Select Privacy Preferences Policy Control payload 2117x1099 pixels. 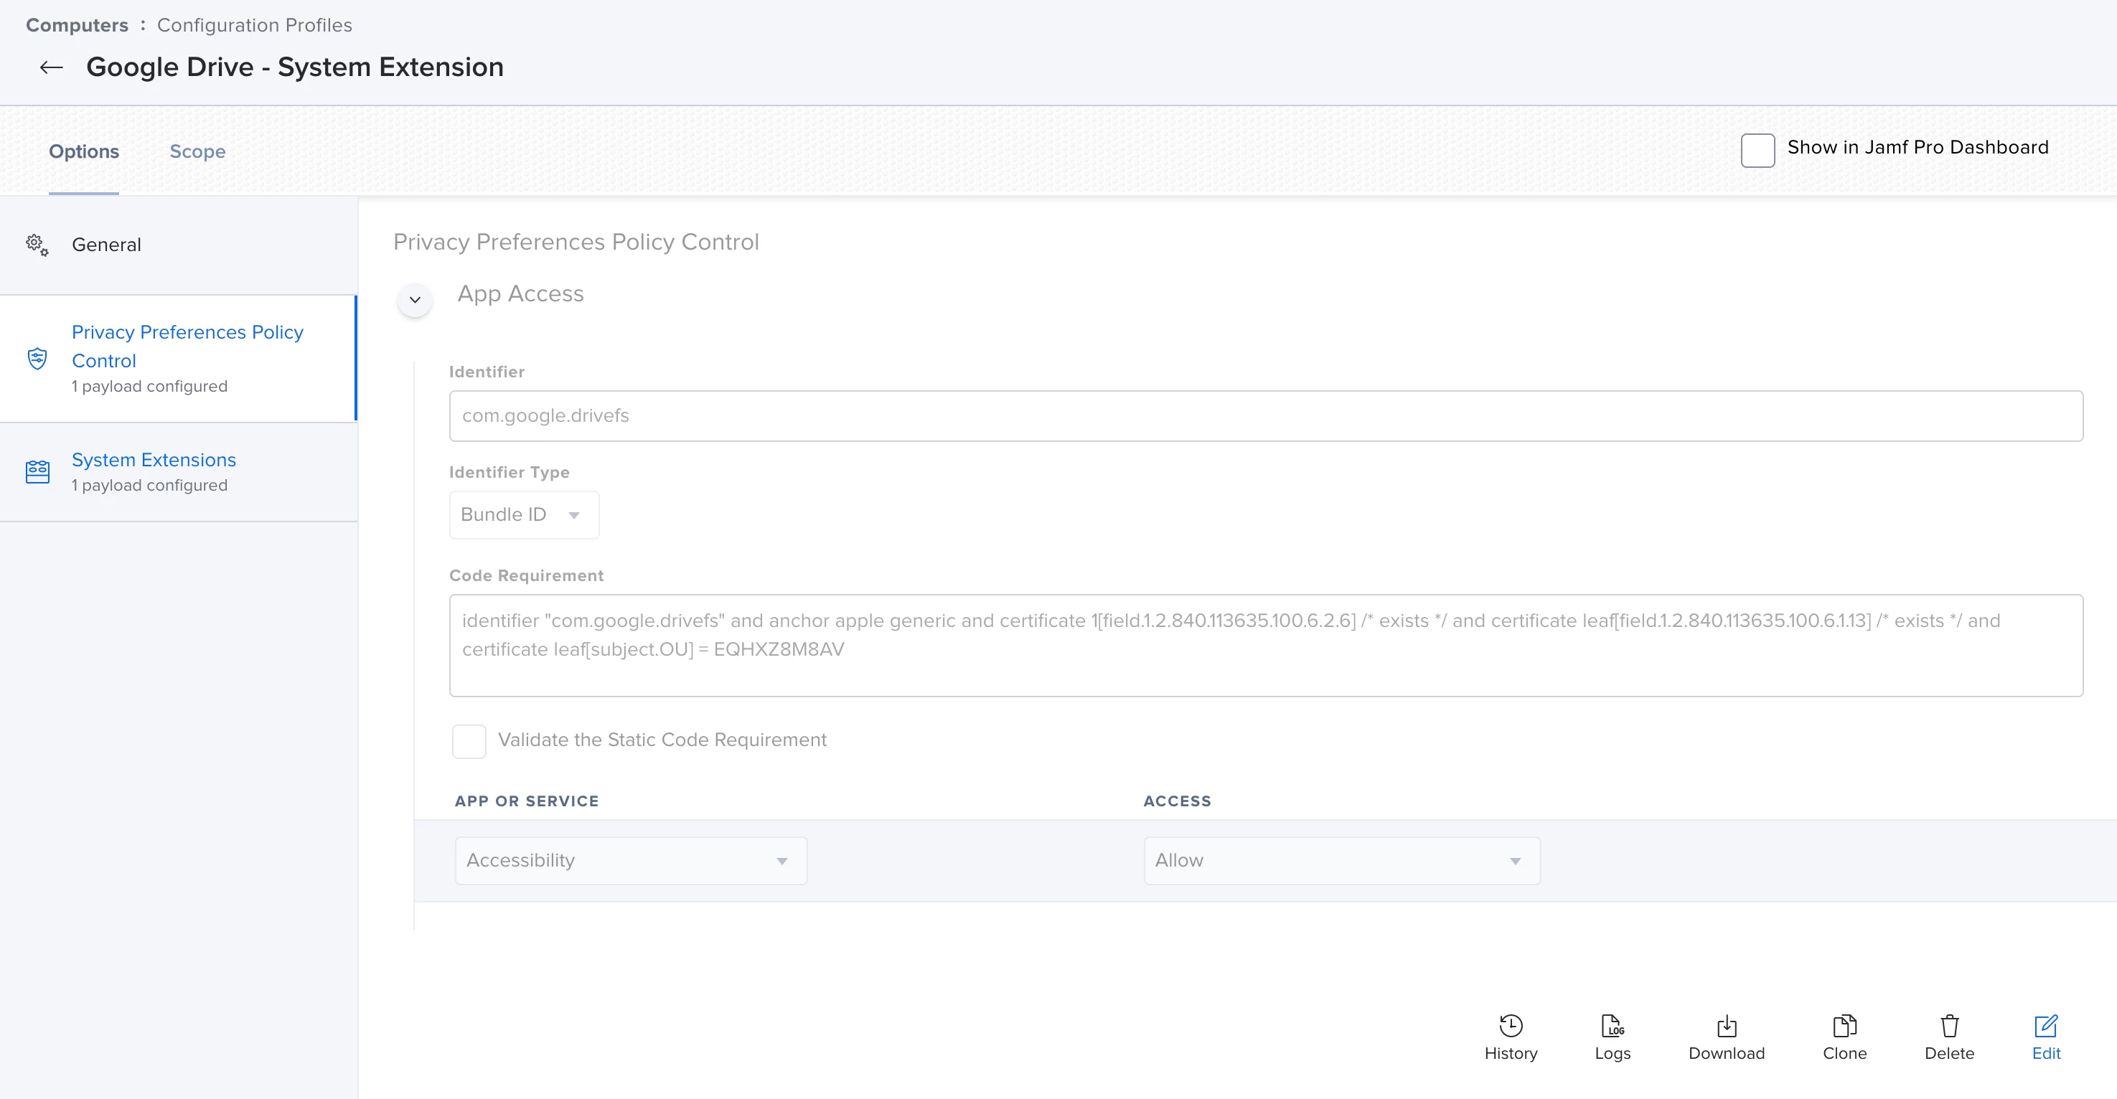tap(179, 358)
